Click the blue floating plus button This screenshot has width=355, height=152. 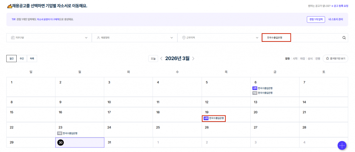click(x=342, y=145)
